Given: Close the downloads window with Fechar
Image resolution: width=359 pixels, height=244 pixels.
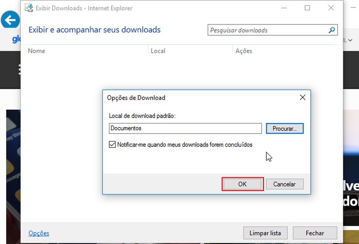Looking at the screenshot, I should click(x=315, y=233).
